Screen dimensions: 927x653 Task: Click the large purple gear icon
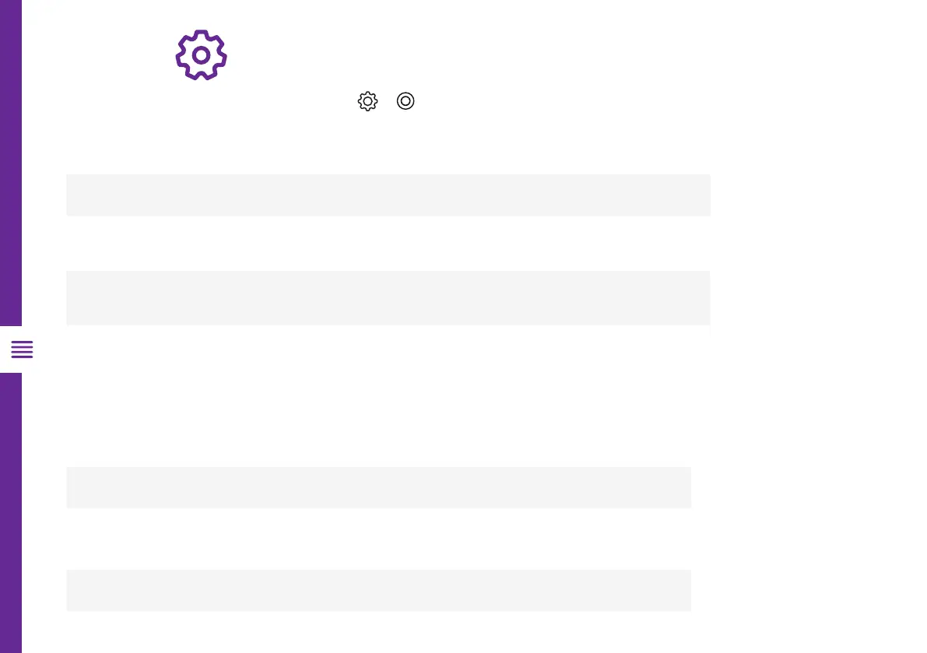201,55
